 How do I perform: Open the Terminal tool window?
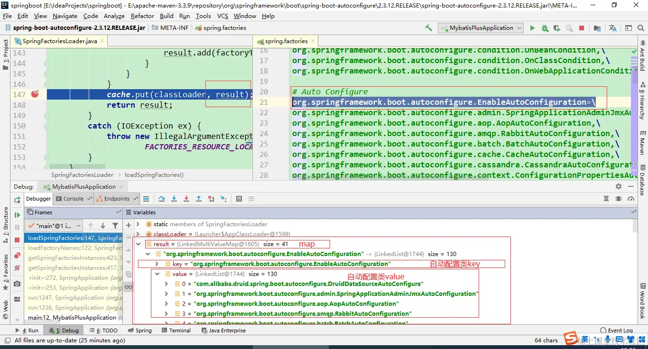(x=175, y=331)
